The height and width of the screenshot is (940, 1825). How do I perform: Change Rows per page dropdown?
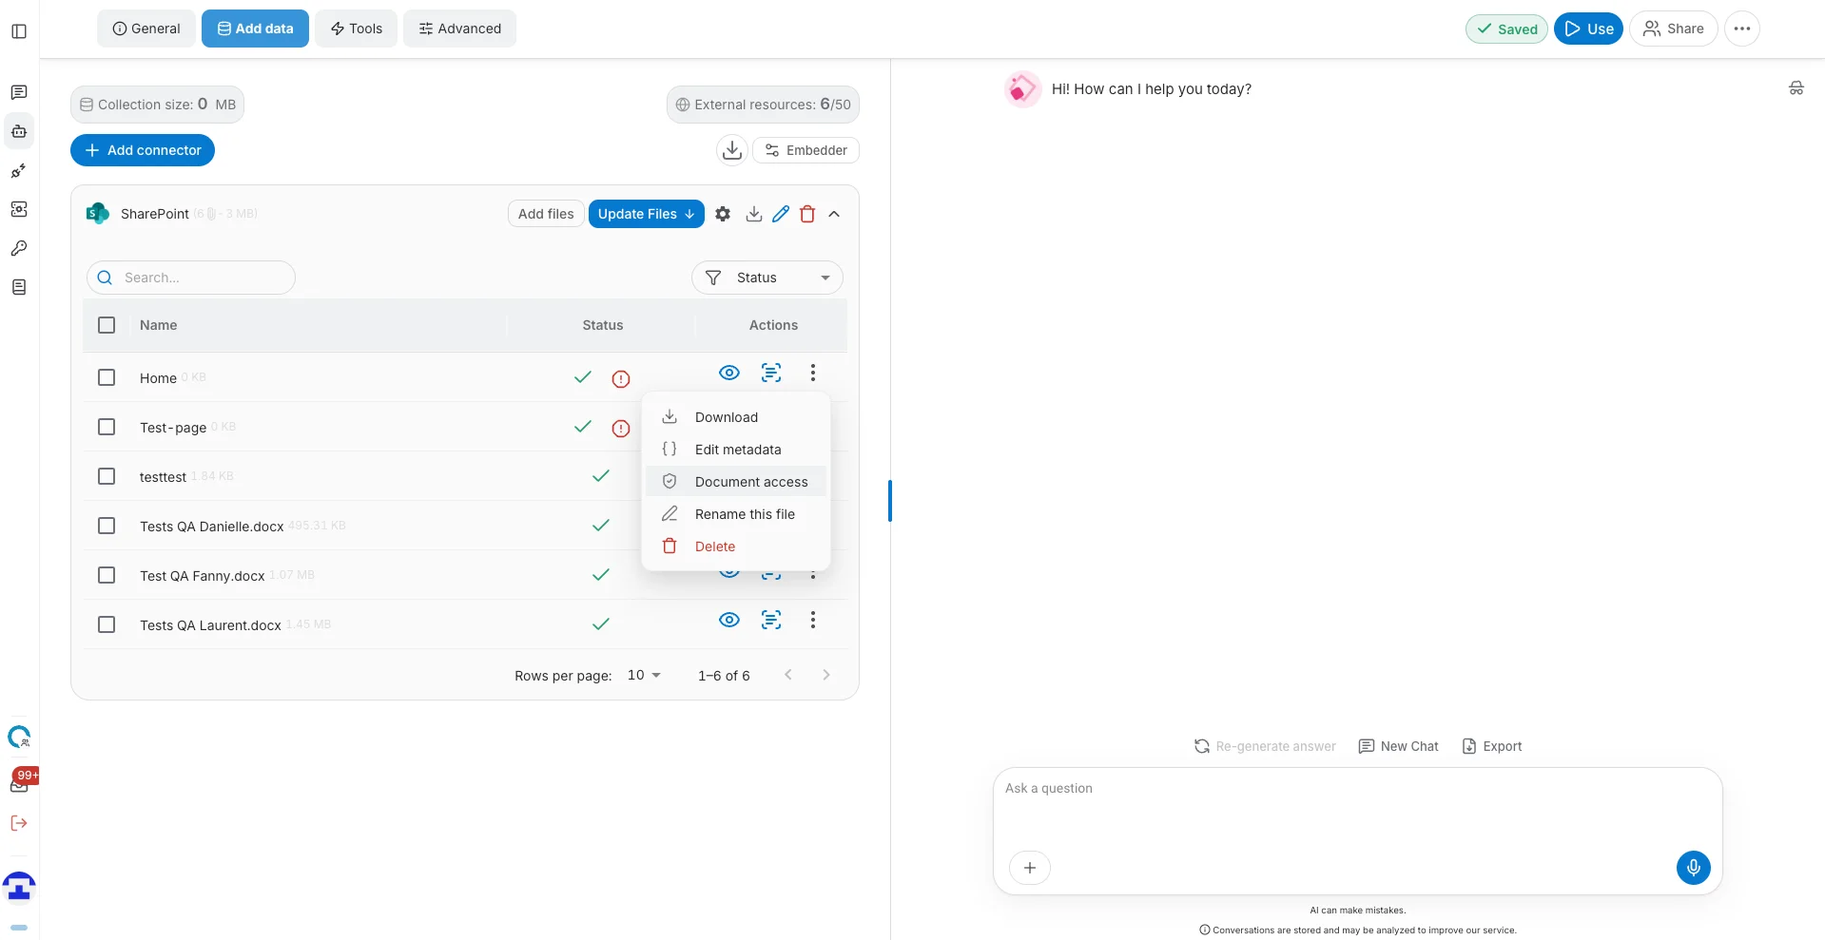[644, 675]
